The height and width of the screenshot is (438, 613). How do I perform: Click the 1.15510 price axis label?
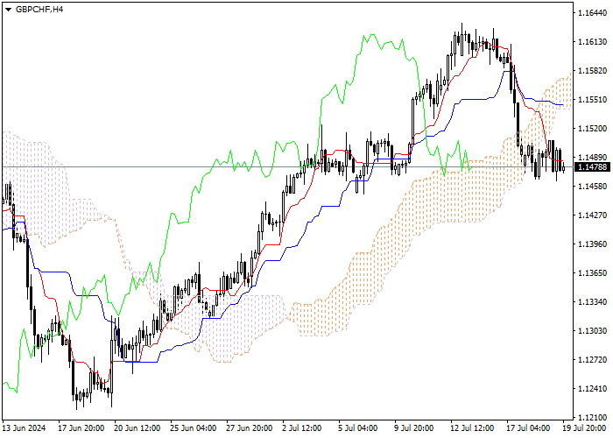[x=592, y=100]
